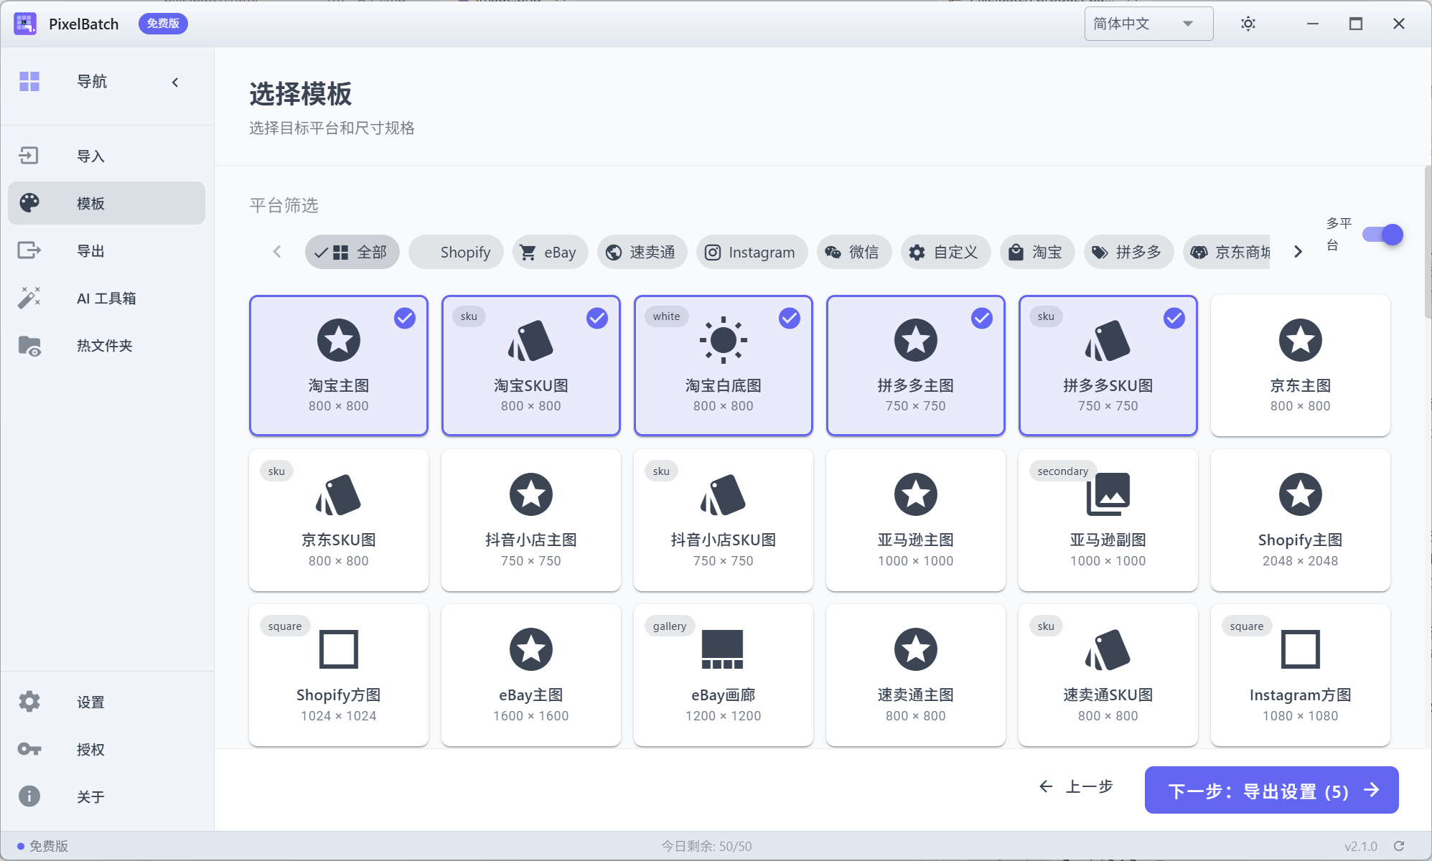Click the theme brightness icon in the title bar
Image resolution: width=1432 pixels, height=861 pixels.
tap(1248, 24)
